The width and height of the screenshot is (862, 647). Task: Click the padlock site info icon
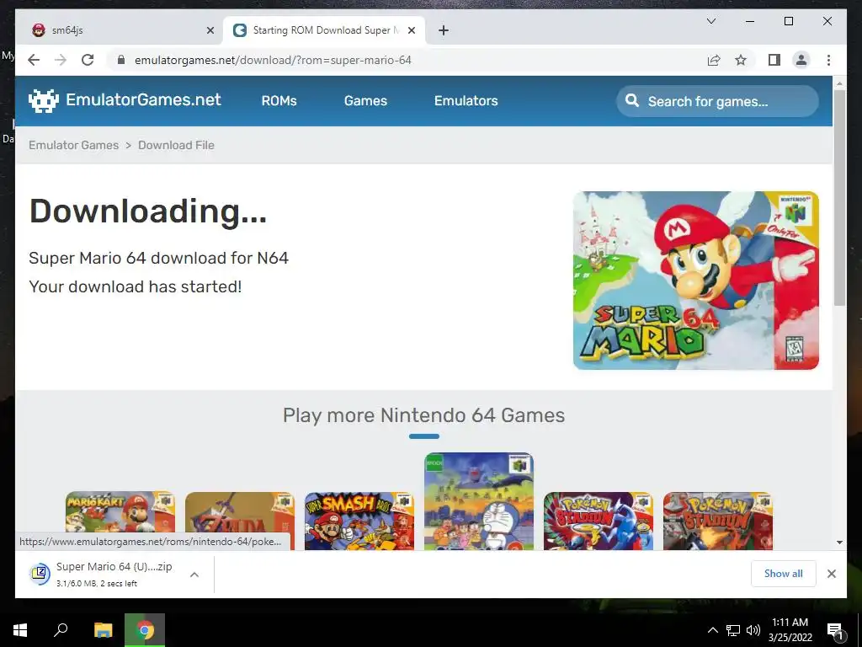pyautogui.click(x=121, y=60)
